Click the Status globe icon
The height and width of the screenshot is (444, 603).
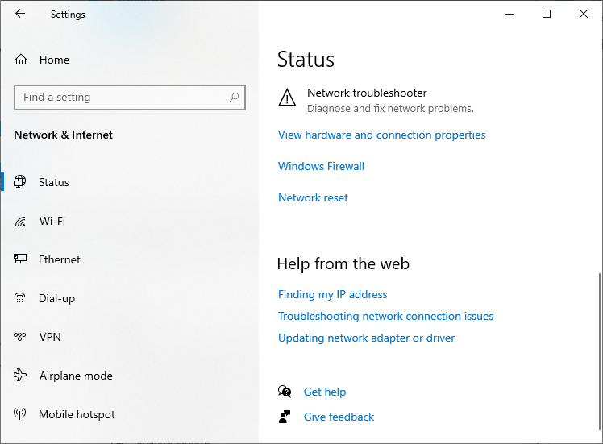tap(21, 182)
